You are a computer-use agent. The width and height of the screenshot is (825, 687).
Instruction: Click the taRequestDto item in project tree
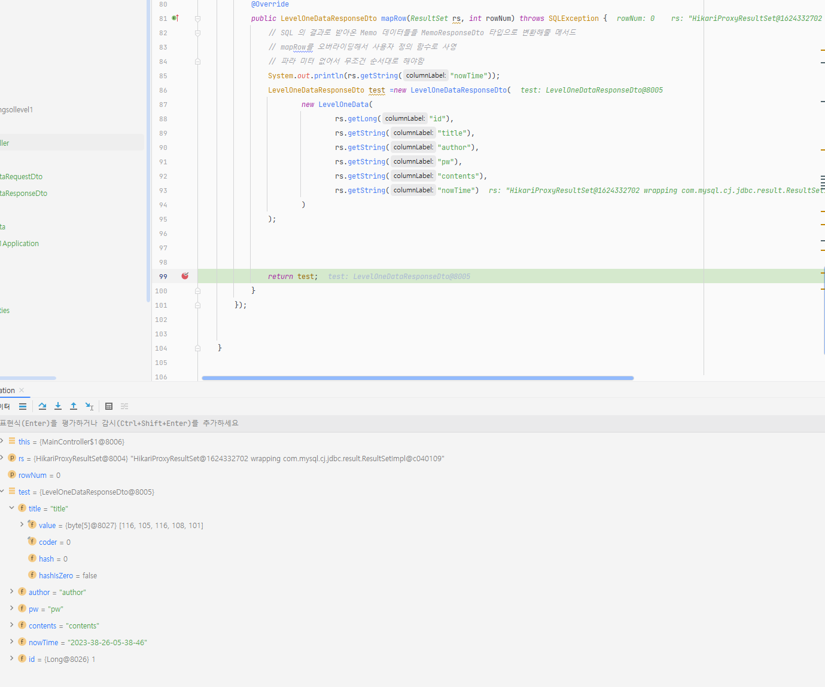pos(22,177)
